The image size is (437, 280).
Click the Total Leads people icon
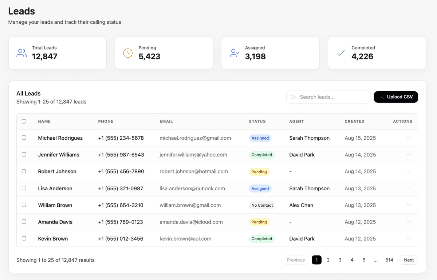pyautogui.click(x=21, y=52)
